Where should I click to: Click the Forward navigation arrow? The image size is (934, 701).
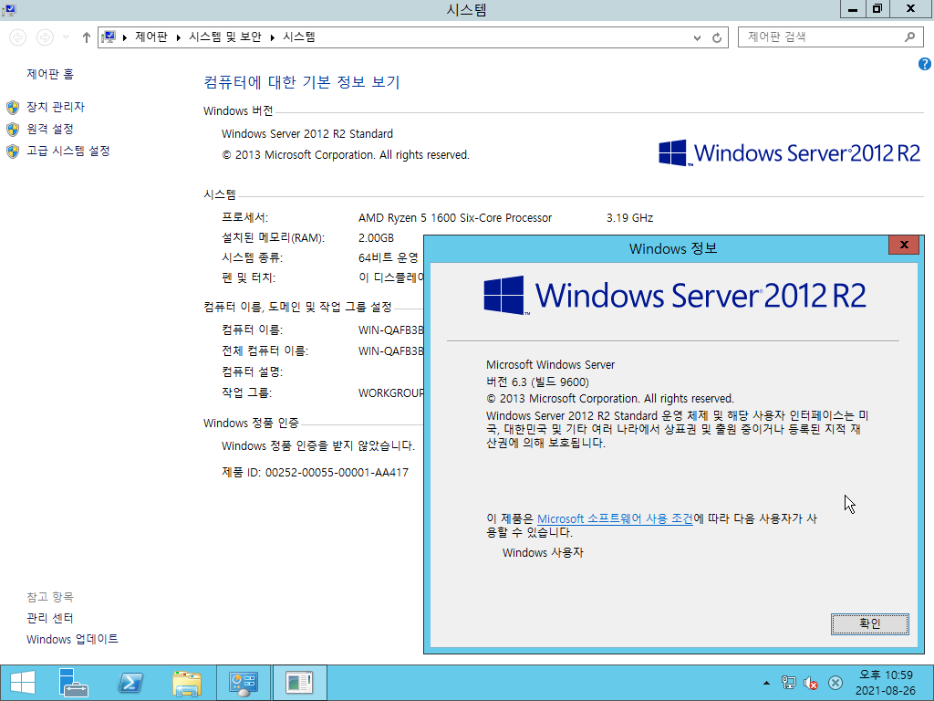point(45,37)
